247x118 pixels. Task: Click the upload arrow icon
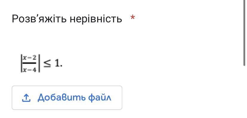pyautogui.click(x=26, y=98)
